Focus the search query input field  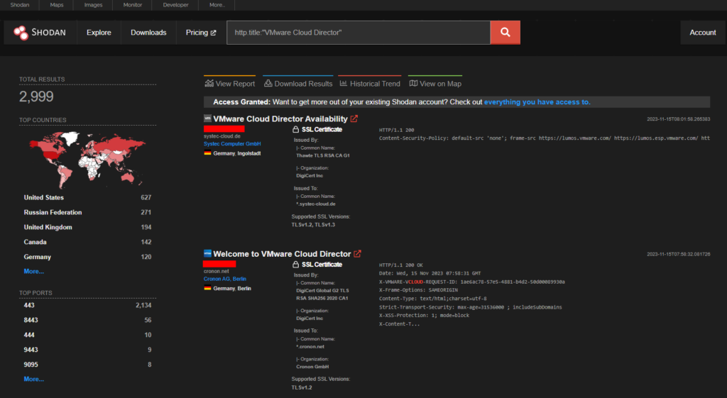coord(359,33)
